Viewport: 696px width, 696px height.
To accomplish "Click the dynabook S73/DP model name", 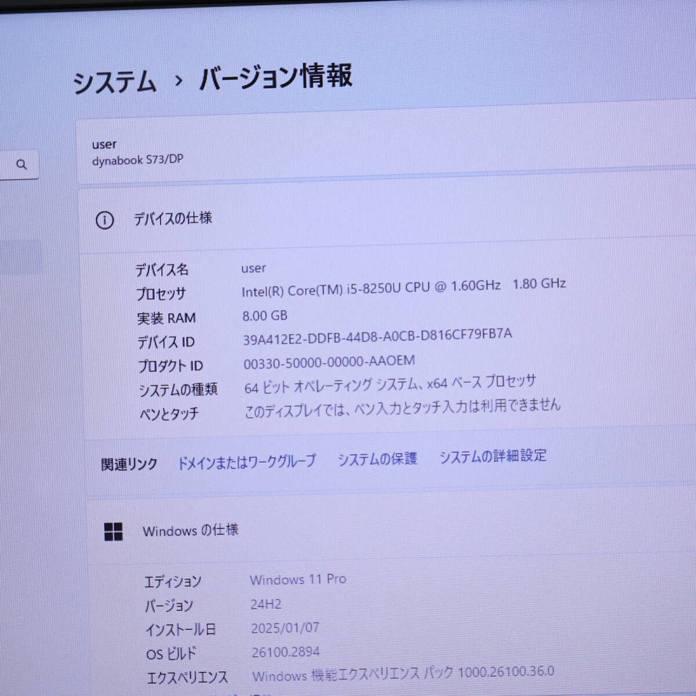I will click(137, 160).
